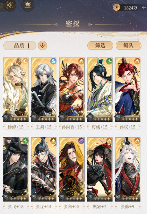
Task: Tap the copper coin currency icon
Action: [x=117, y=8]
